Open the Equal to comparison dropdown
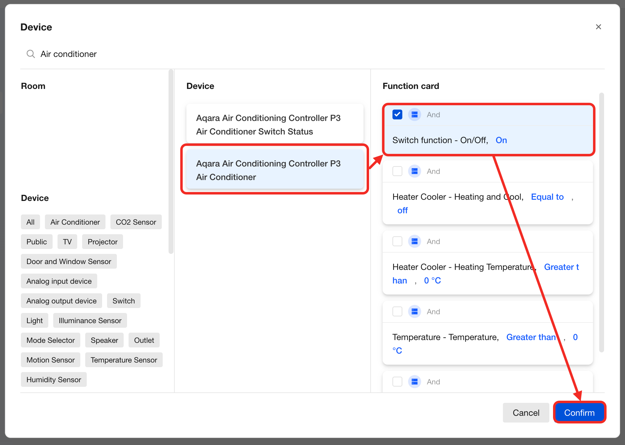The image size is (625, 445). pos(547,197)
